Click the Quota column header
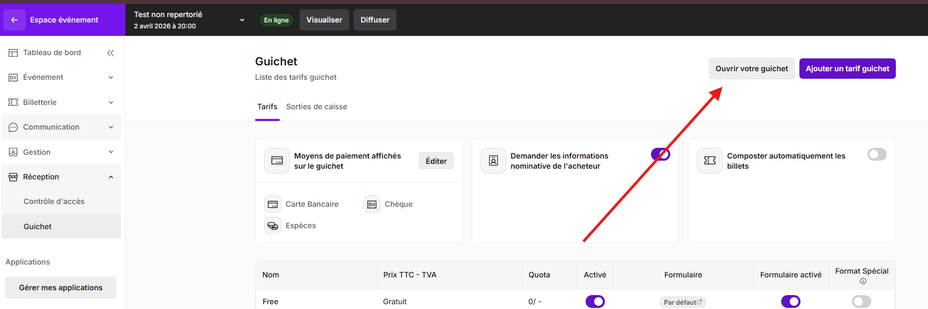The width and height of the screenshot is (928, 309). [540, 275]
